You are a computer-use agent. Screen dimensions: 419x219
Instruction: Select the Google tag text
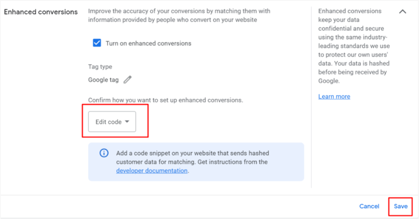coord(104,80)
